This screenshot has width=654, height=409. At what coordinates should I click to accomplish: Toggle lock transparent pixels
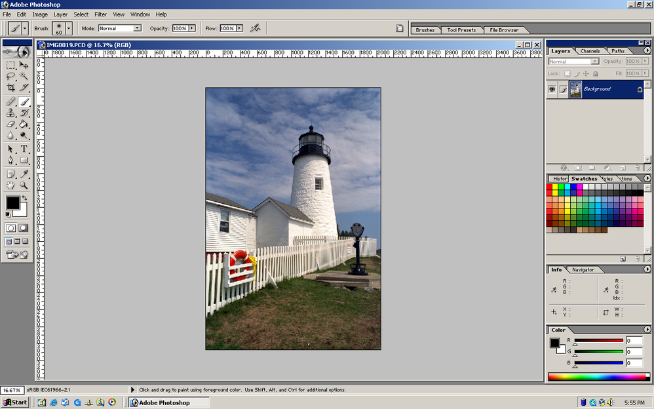coord(567,73)
